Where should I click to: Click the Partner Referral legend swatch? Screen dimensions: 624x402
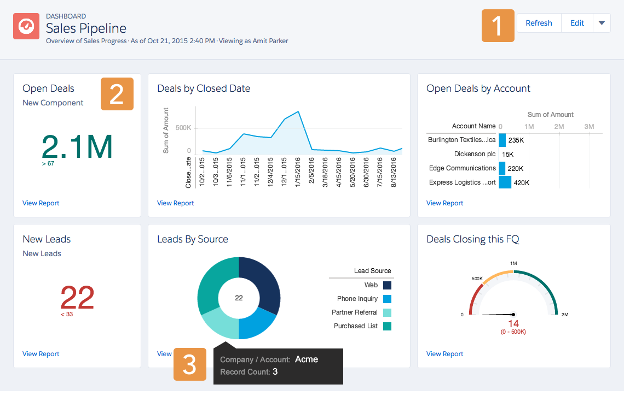(387, 312)
